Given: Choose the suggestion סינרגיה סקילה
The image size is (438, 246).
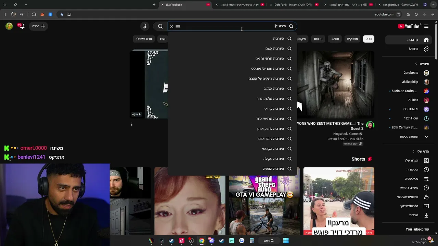Looking at the screenshot, I should [233, 159].
